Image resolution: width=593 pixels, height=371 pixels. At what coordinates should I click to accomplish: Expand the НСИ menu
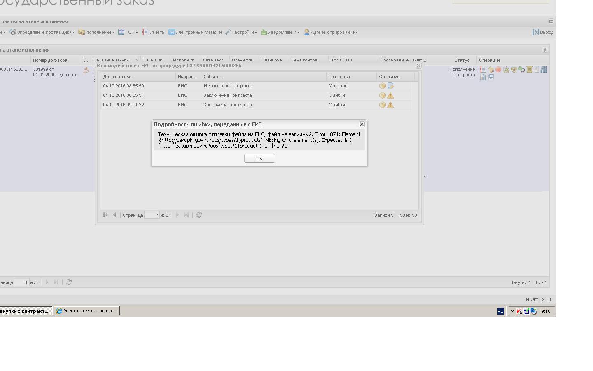[x=128, y=32]
